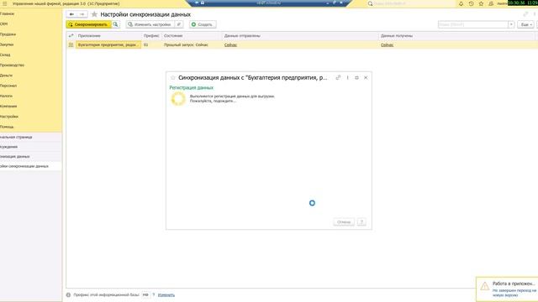538x302 pixels.
Task: Click link icon in synchronization dialog header
Action: pyautogui.click(x=338, y=78)
